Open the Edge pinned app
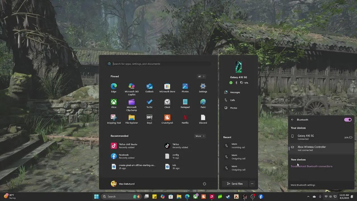This screenshot has width=357, height=201. coord(114,88)
